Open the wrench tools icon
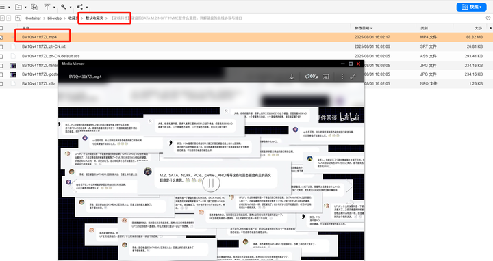 coord(64,7)
